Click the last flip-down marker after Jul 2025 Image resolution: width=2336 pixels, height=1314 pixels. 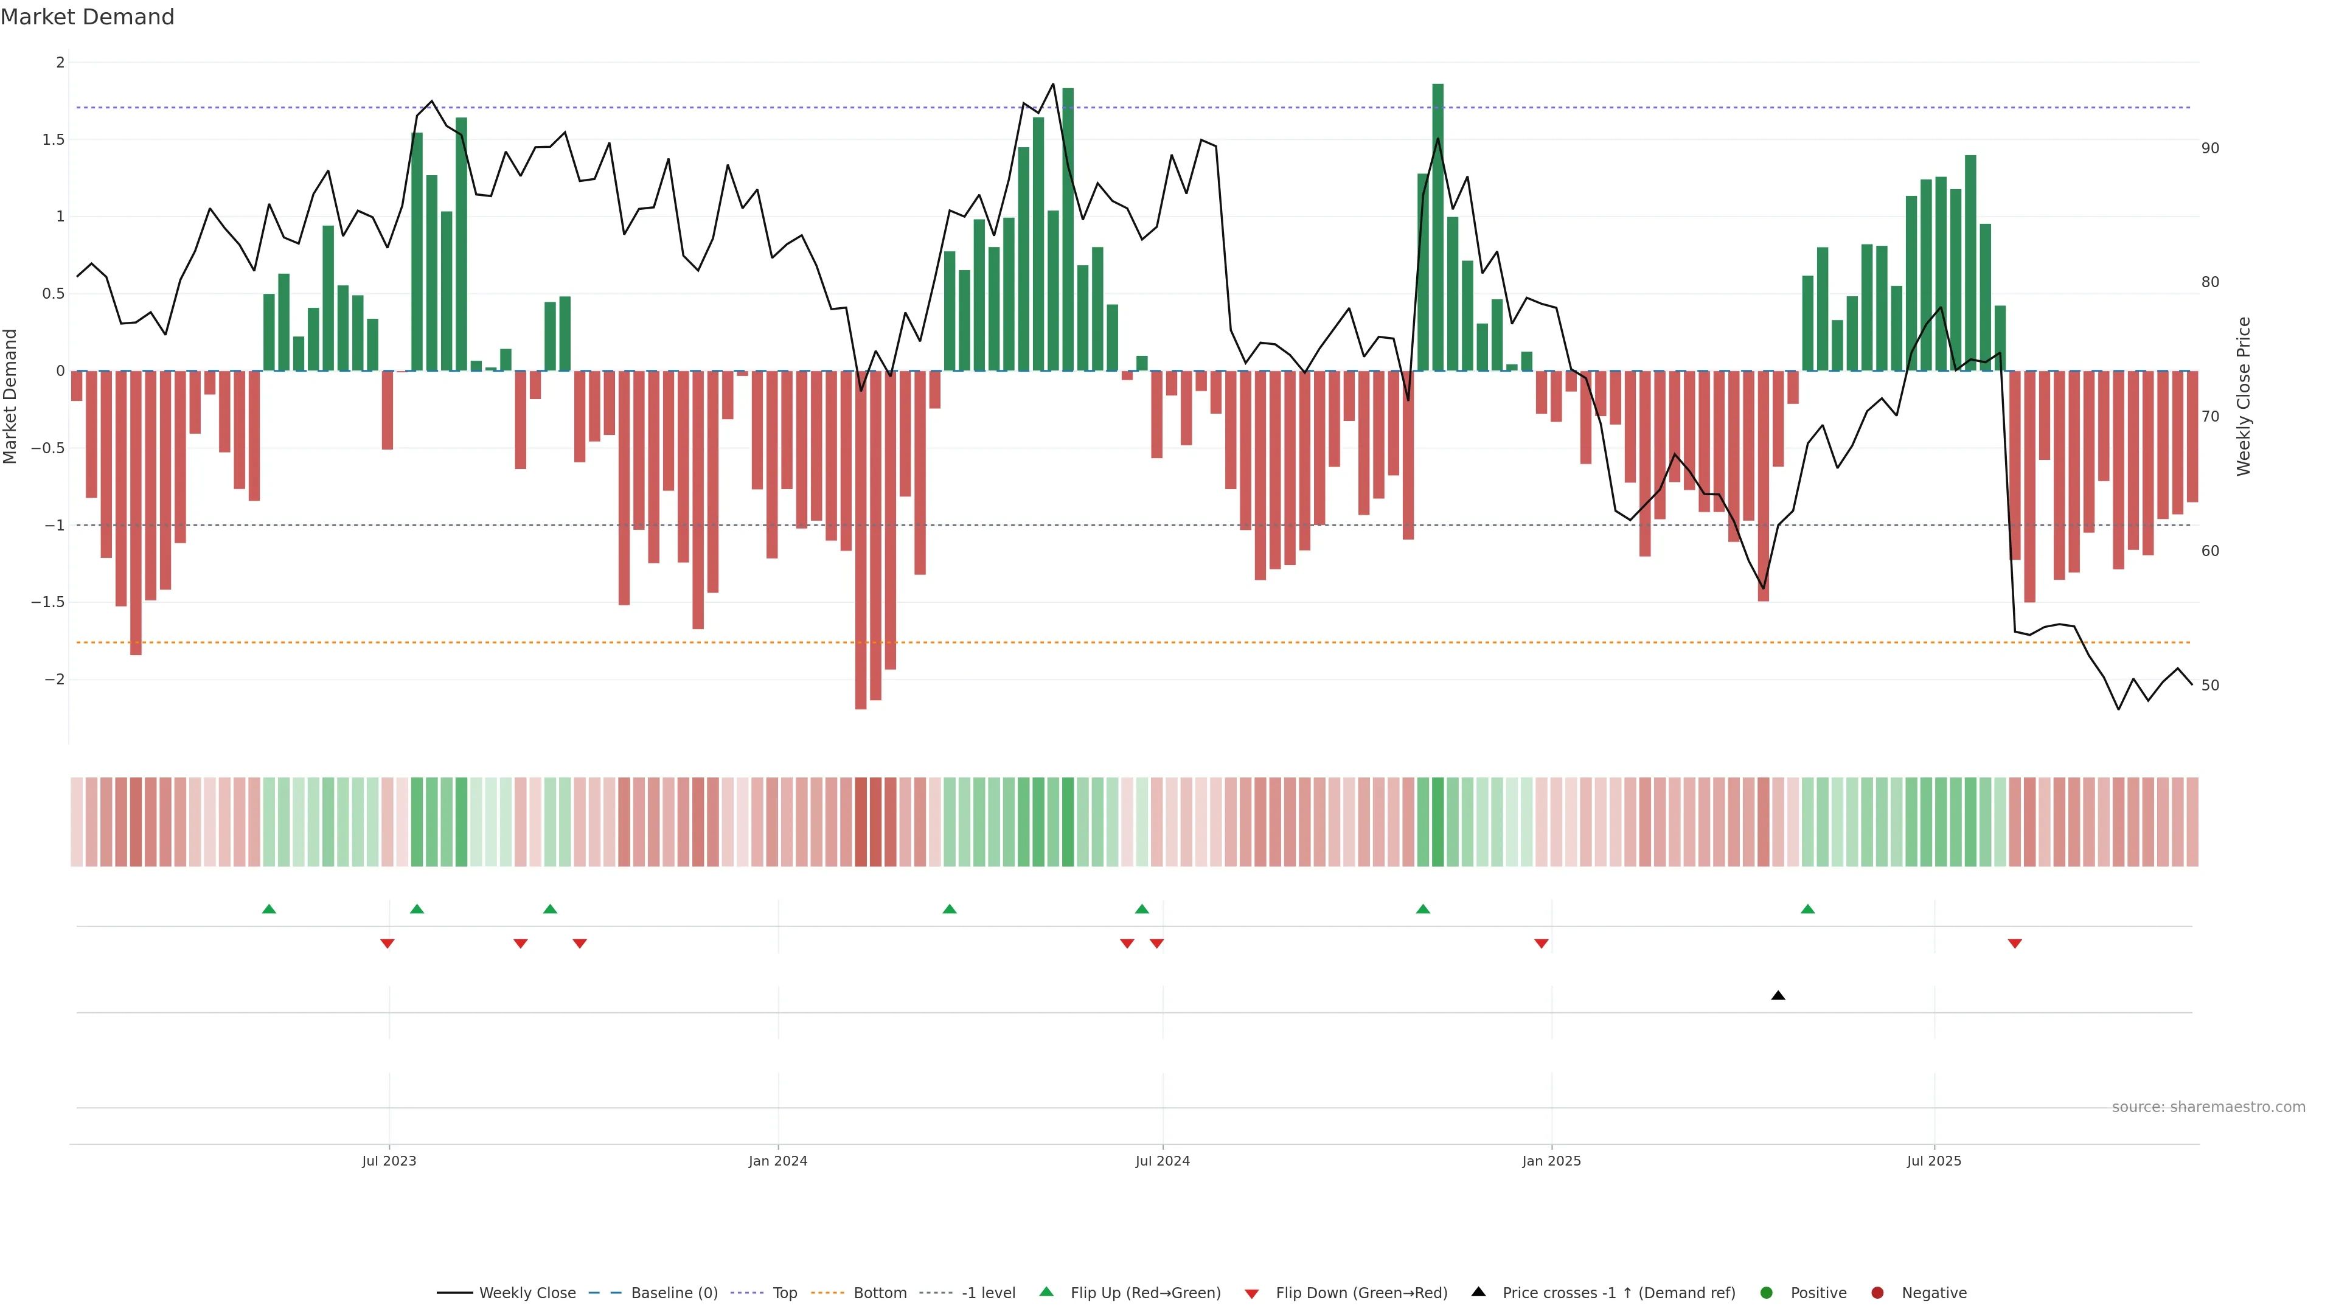pos(2014,944)
